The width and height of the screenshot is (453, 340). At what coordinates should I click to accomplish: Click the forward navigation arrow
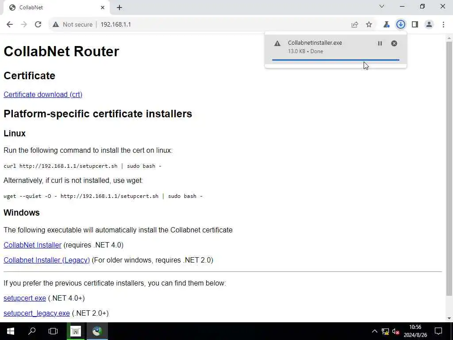point(24,25)
